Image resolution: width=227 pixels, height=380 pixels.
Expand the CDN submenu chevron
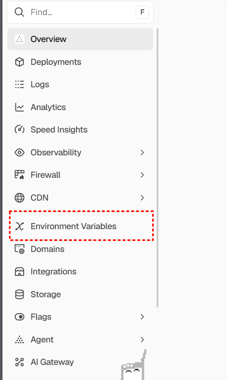coord(142,198)
